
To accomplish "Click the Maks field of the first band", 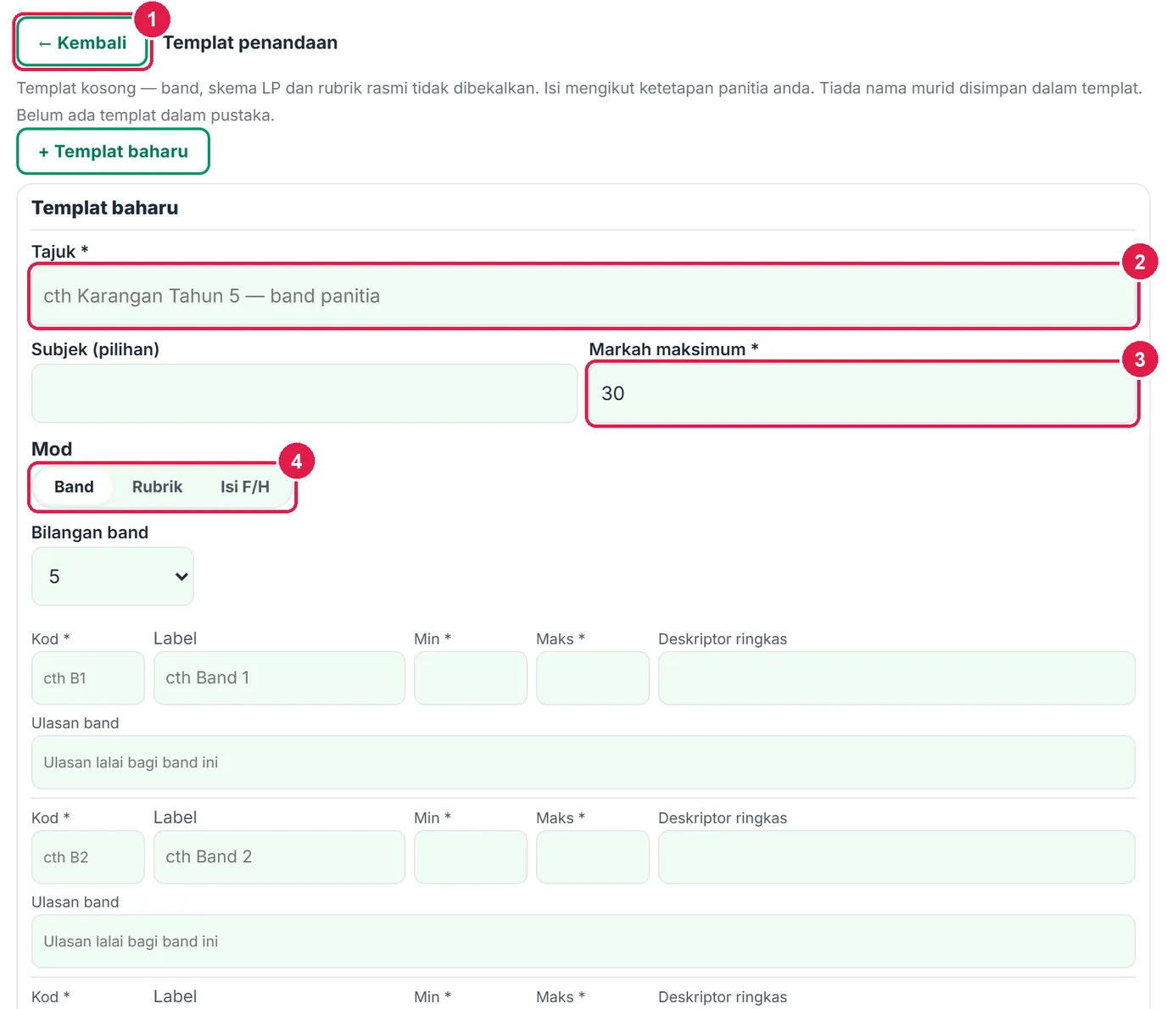I will click(x=593, y=678).
